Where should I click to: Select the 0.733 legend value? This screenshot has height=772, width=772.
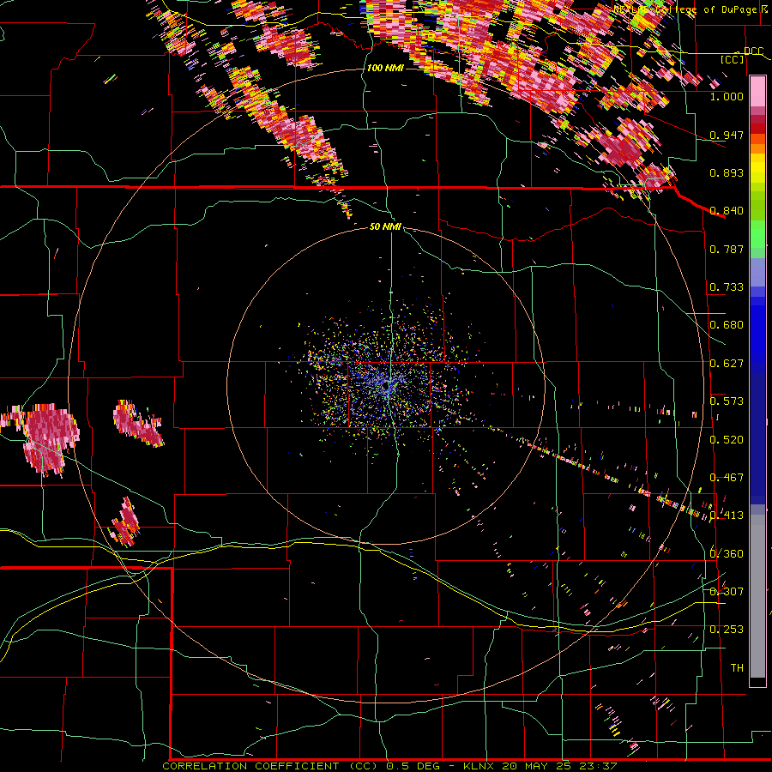[x=727, y=287]
